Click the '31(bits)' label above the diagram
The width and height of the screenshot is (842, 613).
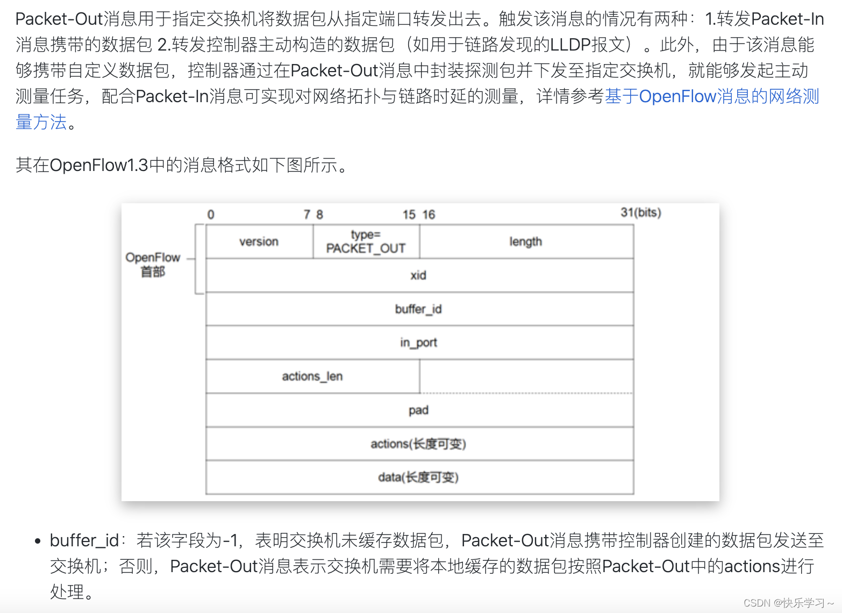[641, 212]
